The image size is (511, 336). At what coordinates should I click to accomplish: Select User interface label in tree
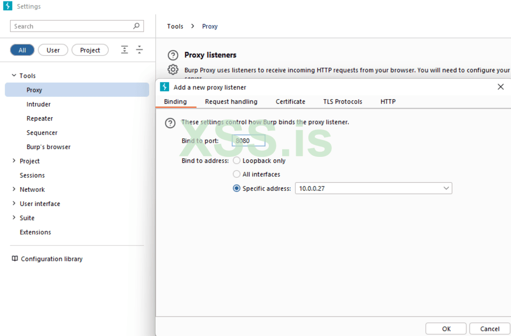40,204
